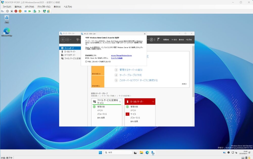Click the green Reset/resume play icon
This screenshot has height=159, width=253.
point(30,11)
